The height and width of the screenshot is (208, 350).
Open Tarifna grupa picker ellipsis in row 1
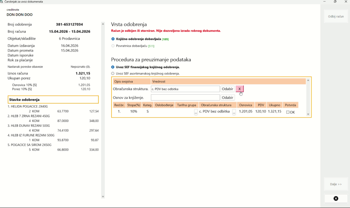click(x=196, y=112)
